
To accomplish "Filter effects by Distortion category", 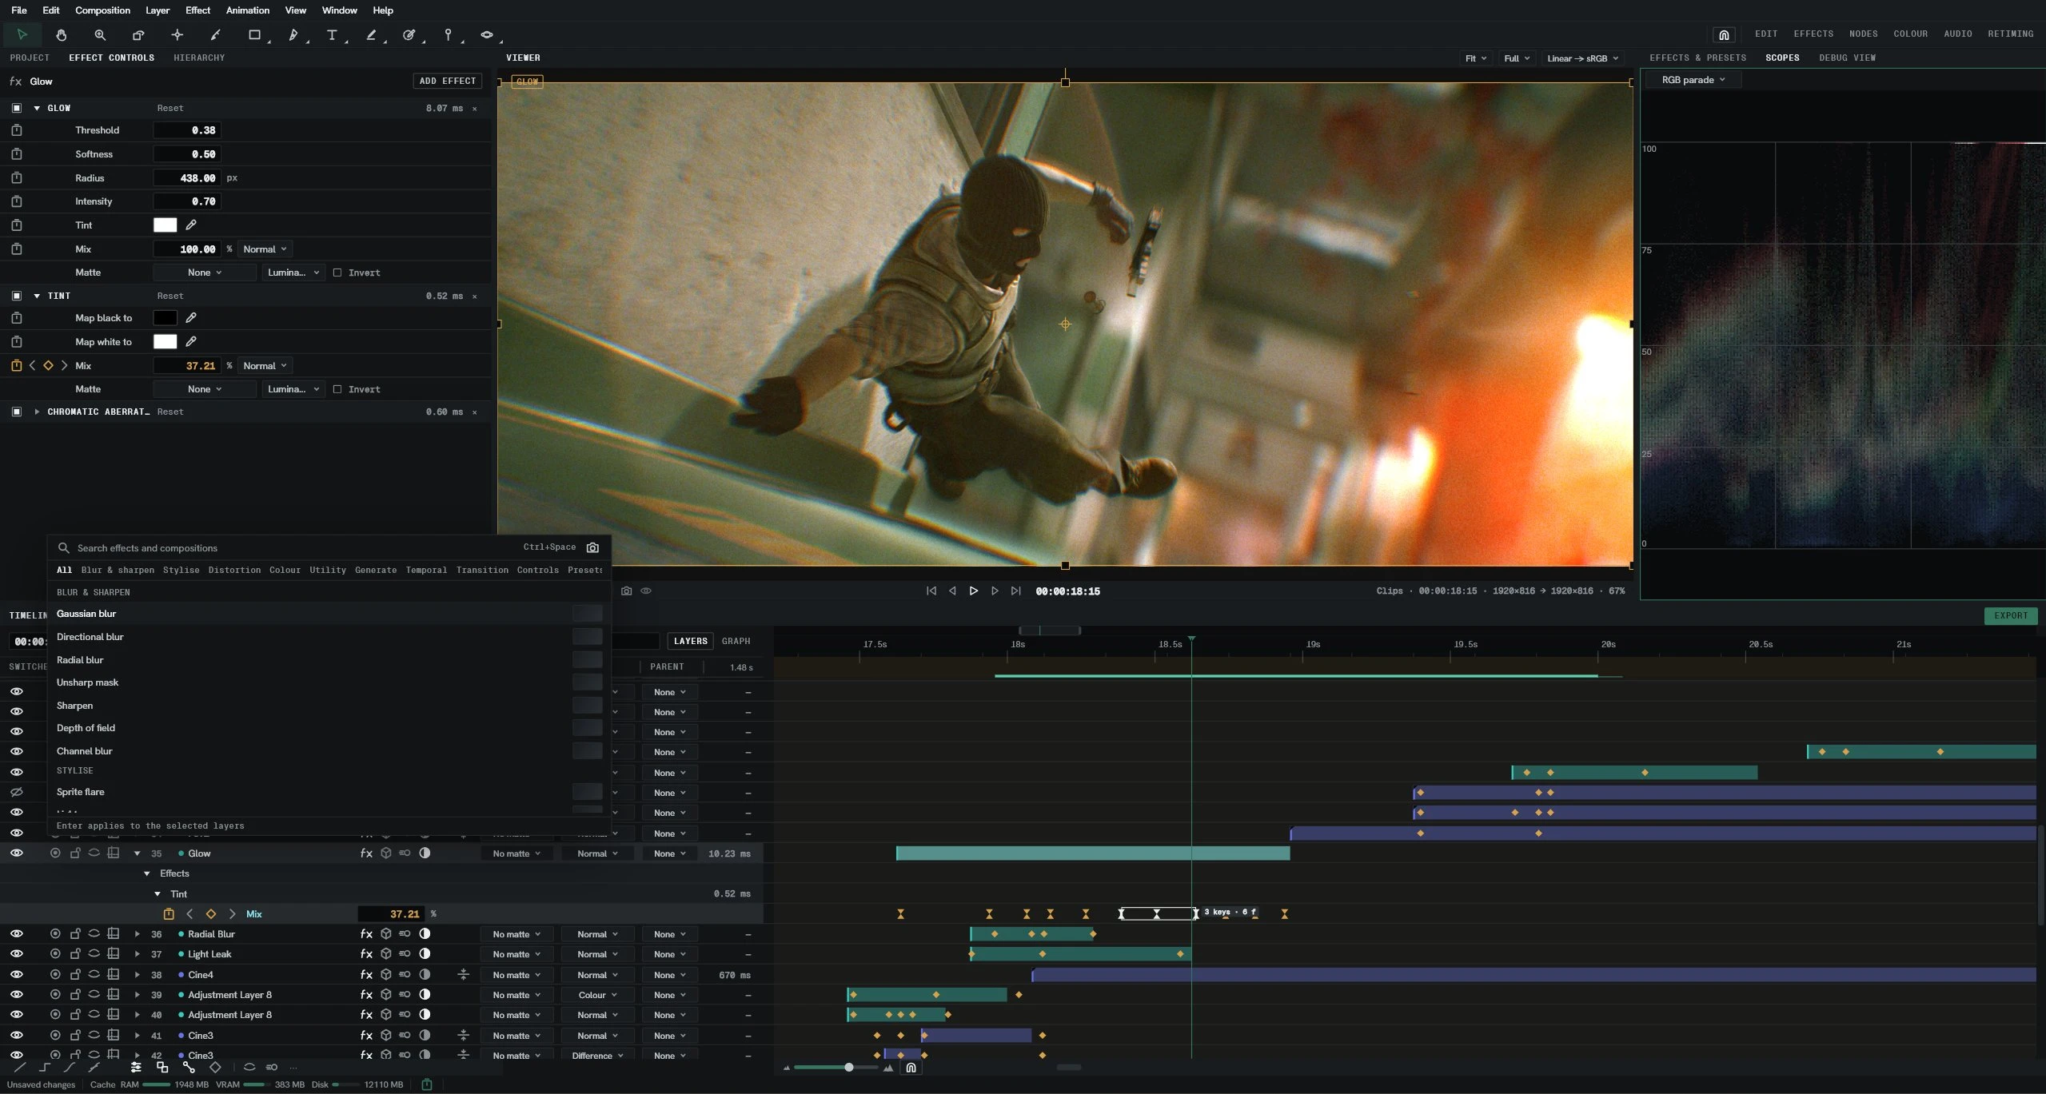I will [x=234, y=570].
